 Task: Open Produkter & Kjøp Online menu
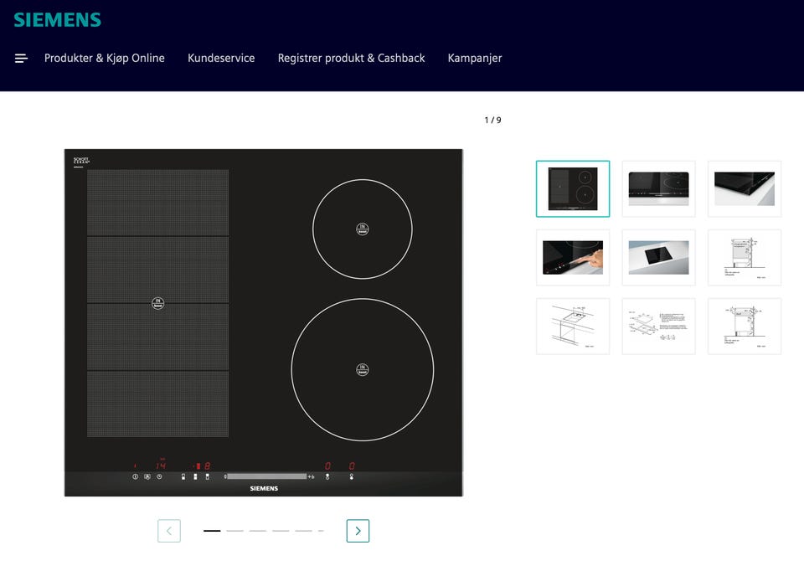coord(105,59)
